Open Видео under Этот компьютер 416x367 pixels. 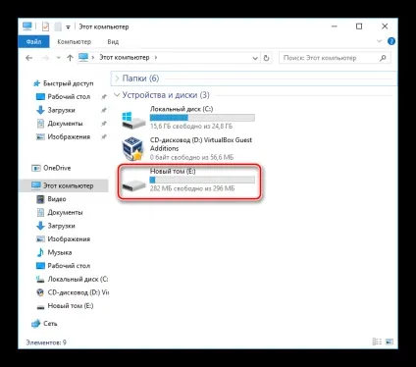coord(57,199)
